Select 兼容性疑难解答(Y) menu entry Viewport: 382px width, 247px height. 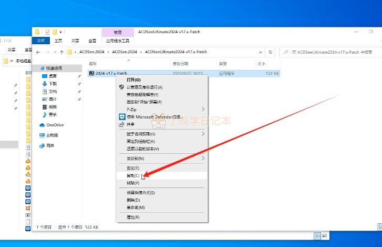[162, 95]
